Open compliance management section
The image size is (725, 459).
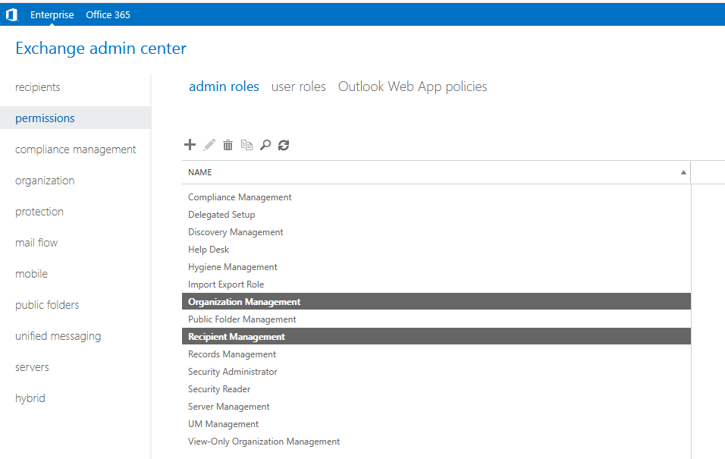tap(75, 149)
